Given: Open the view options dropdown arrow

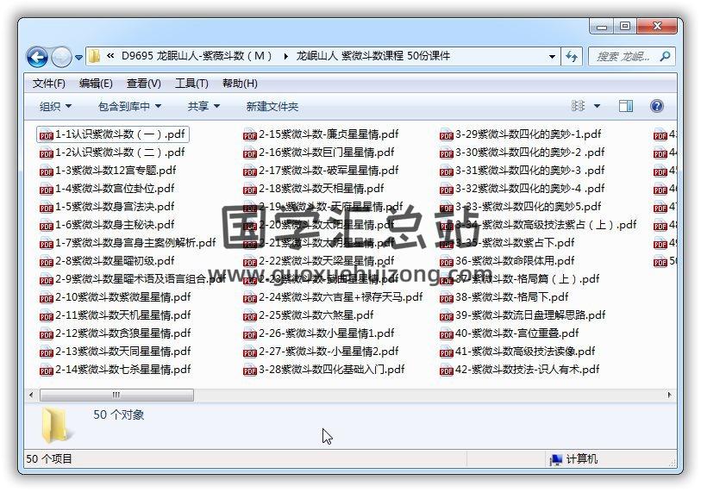Looking at the screenshot, I should point(597,106).
